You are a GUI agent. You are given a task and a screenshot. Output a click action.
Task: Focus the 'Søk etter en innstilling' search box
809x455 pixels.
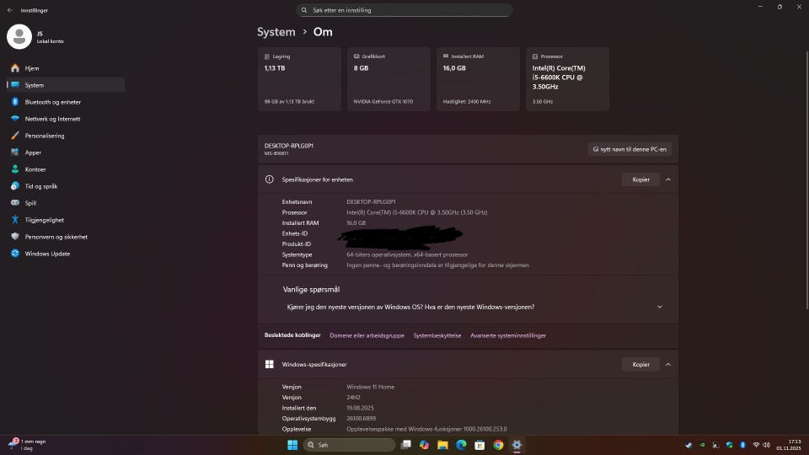click(x=404, y=10)
